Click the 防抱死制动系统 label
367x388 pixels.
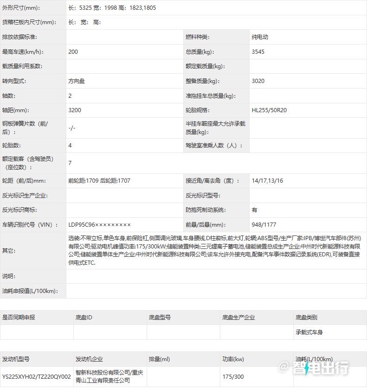206,210
